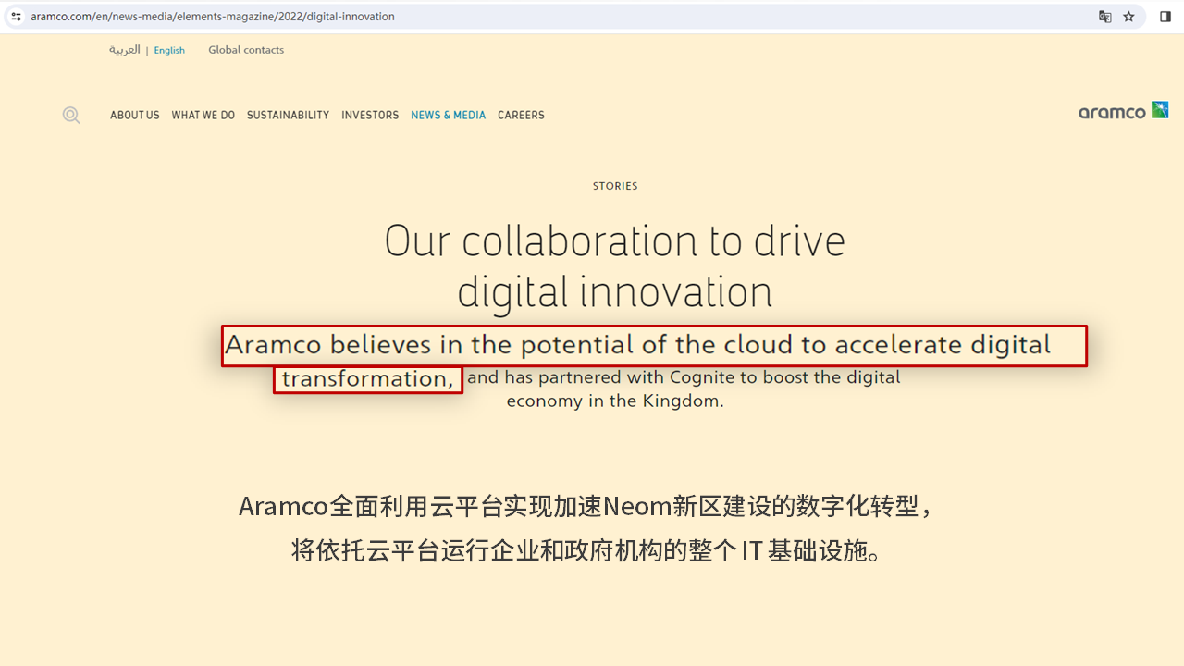Open the About Us menu

(134, 116)
